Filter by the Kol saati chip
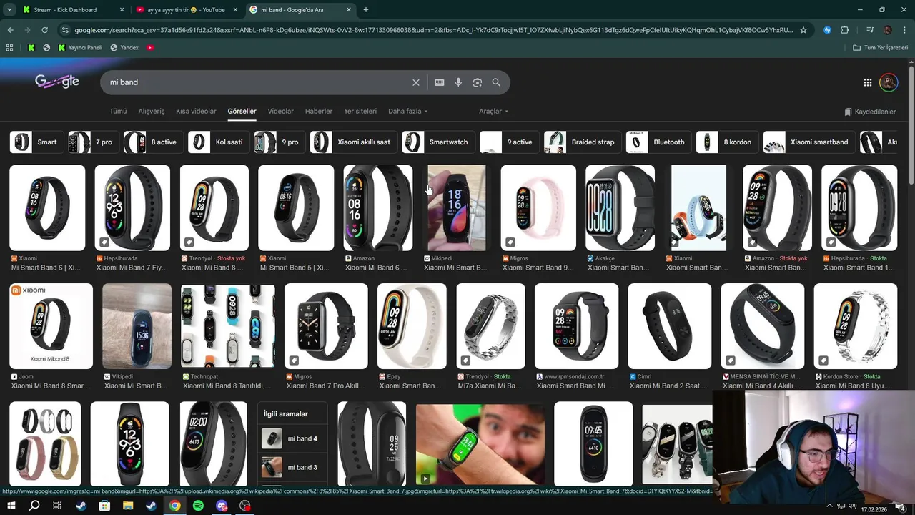915x515 pixels. (x=219, y=142)
